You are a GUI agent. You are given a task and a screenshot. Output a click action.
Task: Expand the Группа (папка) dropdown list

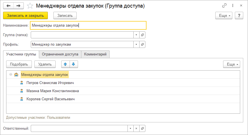coord(136,35)
